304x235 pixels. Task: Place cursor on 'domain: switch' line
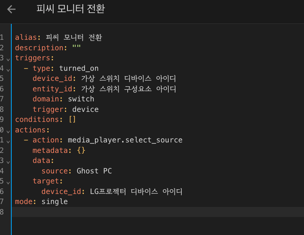point(63,99)
